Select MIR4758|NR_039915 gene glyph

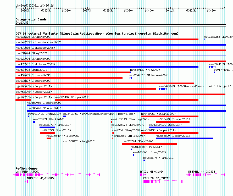pyautogui.click(x=26, y=181)
